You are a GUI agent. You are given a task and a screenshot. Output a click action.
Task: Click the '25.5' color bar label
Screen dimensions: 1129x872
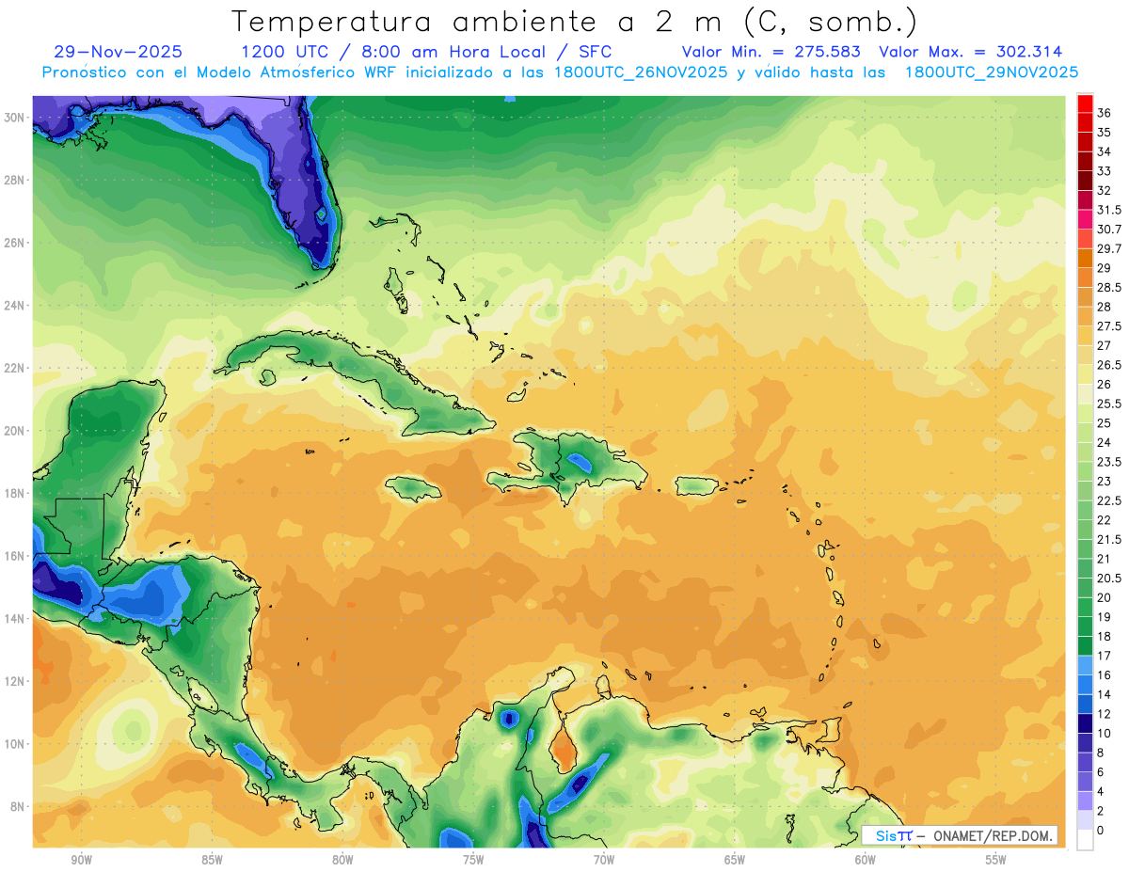pos(1109,404)
